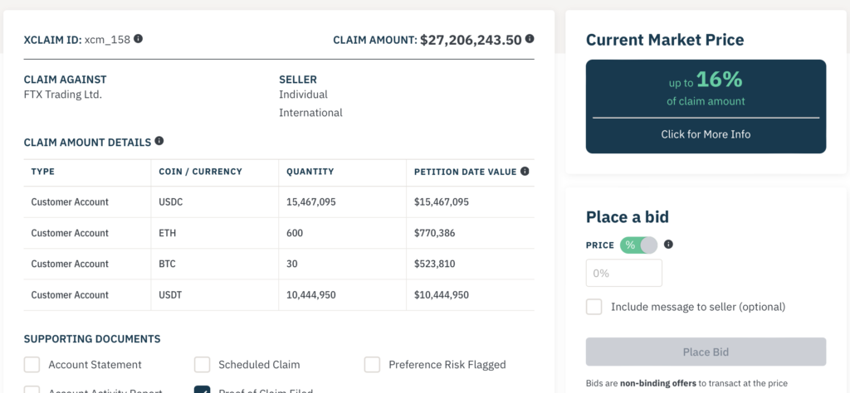The height and width of the screenshot is (393, 850).
Task: Click info icon next to XCLAIM ID
Action: point(139,39)
